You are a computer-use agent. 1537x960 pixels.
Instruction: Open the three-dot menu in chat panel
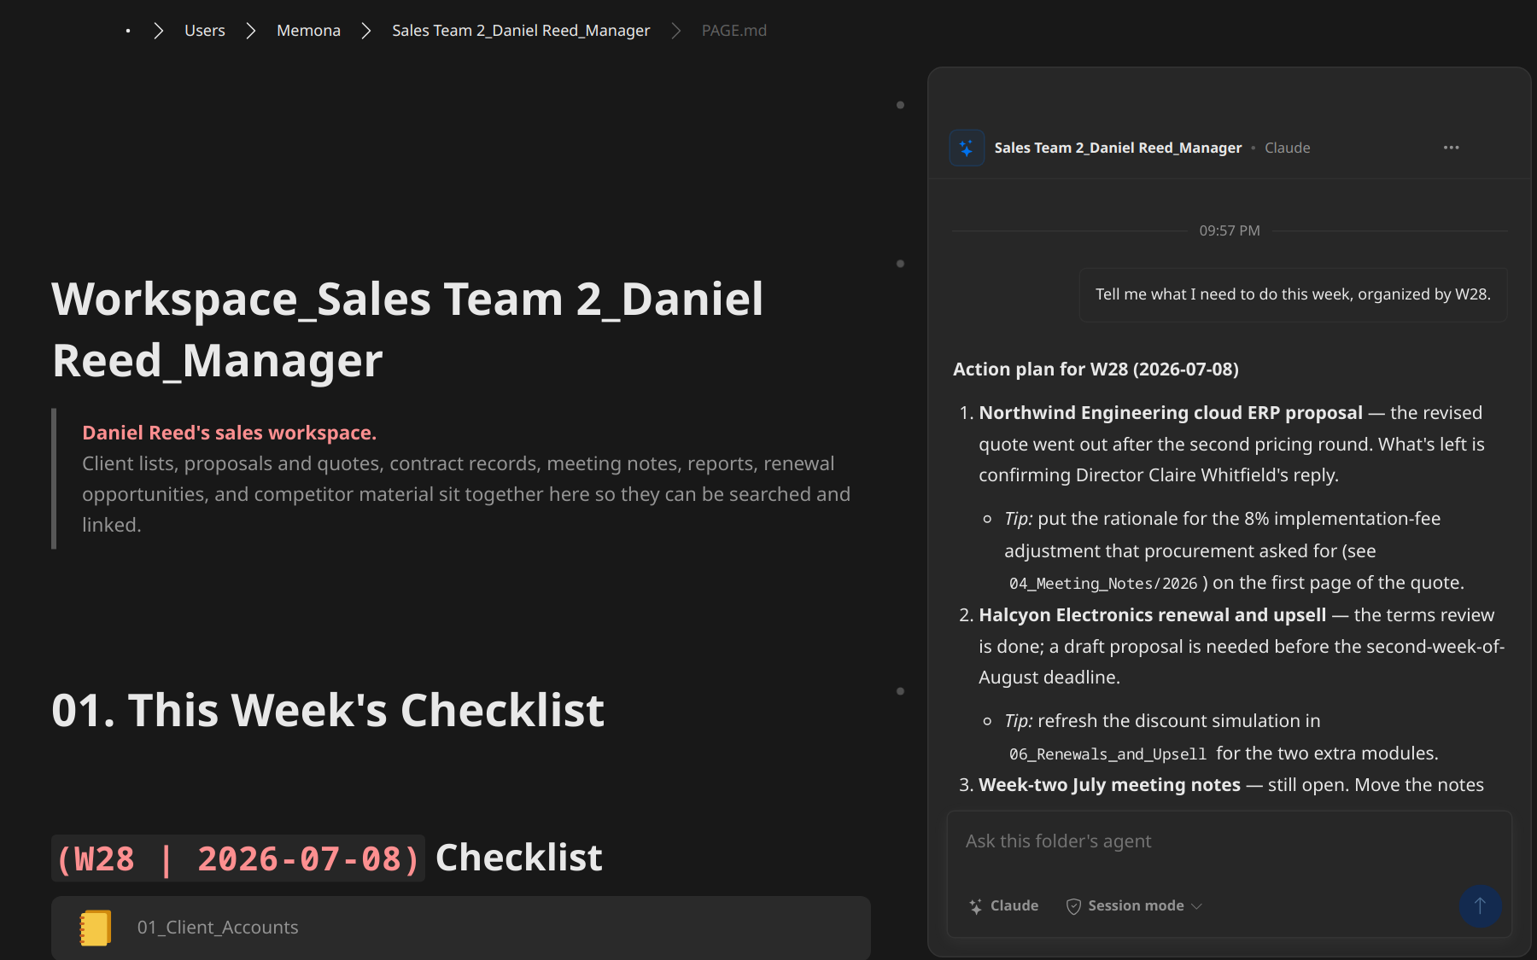pos(1452,148)
